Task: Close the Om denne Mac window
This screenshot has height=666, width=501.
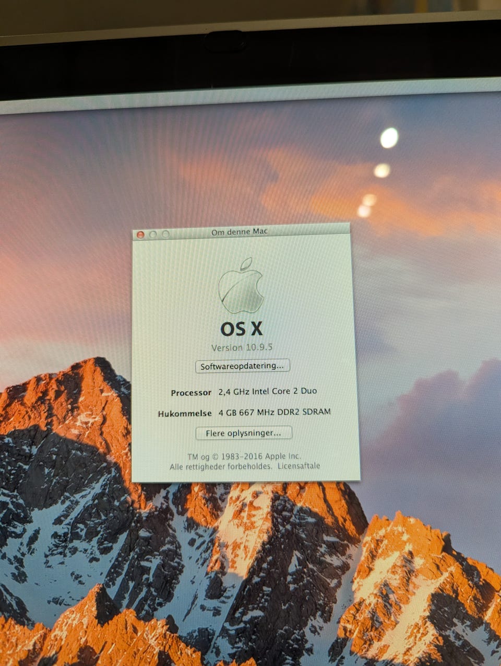Action: click(x=140, y=235)
